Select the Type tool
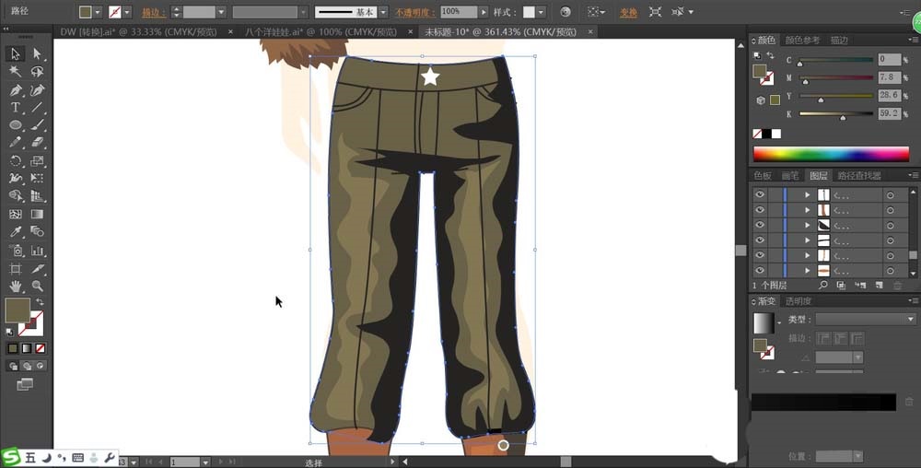 pyautogui.click(x=16, y=108)
